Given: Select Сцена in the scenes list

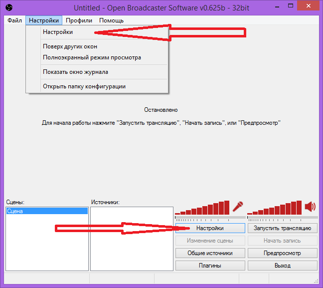Looking at the screenshot, I should click(47, 211).
